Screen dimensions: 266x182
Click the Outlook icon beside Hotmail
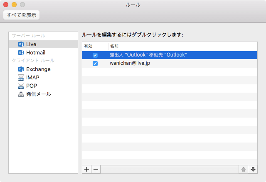pyautogui.click(x=21, y=53)
